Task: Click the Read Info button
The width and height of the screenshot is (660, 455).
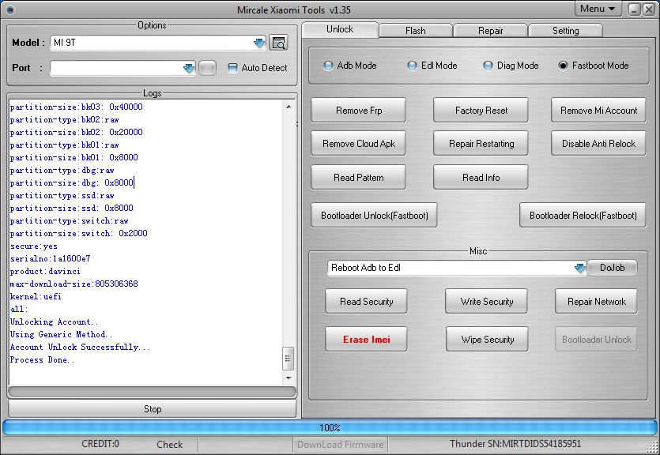Action: tap(481, 178)
